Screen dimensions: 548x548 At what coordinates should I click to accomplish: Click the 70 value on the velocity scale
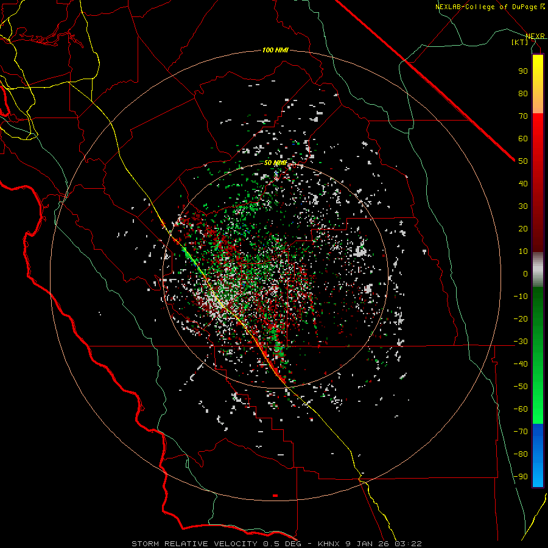[523, 116]
